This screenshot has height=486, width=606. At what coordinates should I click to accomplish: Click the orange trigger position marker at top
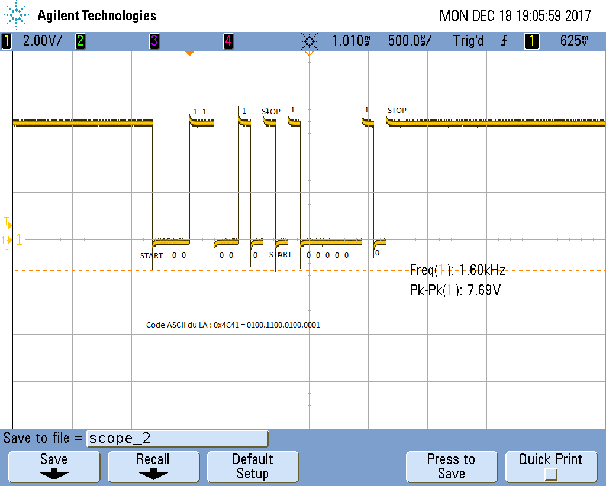point(189,54)
